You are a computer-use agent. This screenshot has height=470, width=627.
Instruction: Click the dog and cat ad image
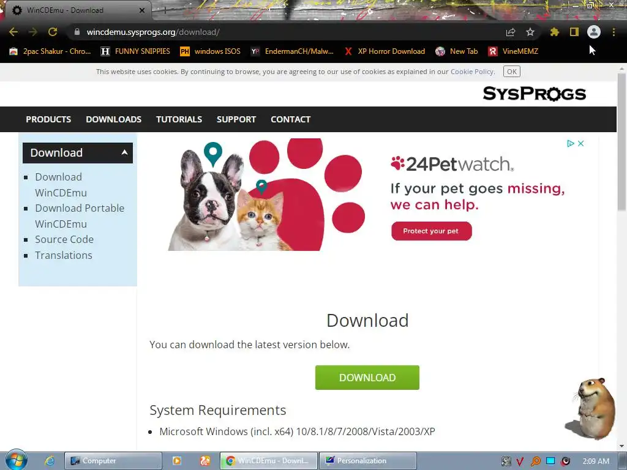tap(267, 195)
